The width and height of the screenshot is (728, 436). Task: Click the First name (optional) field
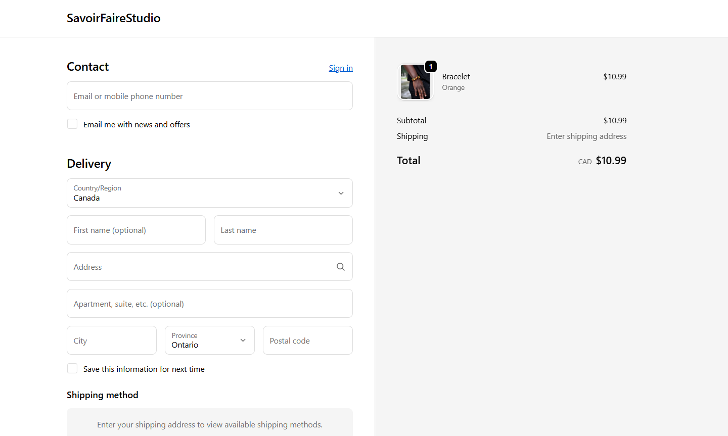pyautogui.click(x=136, y=230)
